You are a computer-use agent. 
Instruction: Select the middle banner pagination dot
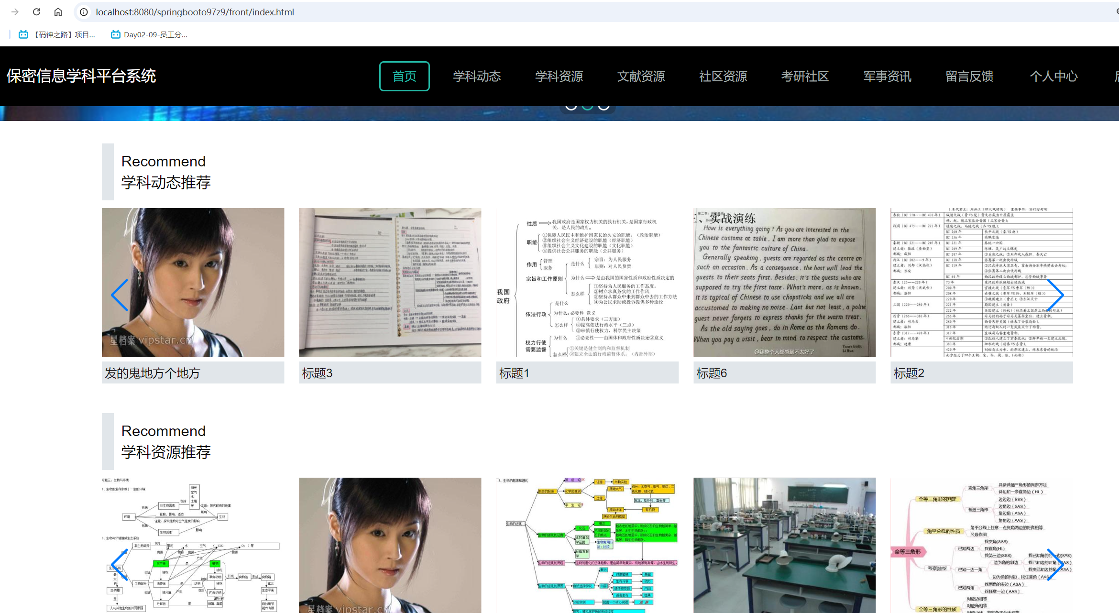point(587,105)
